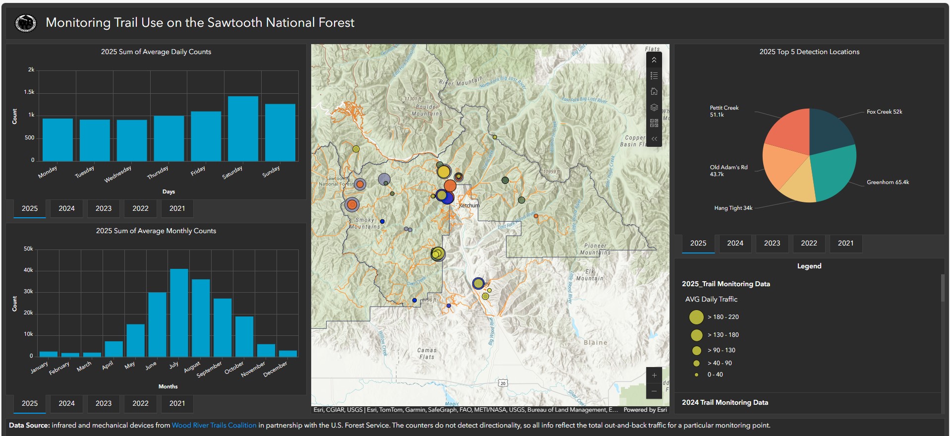
Task: Click Powered by Esri attribution link
Action: [x=645, y=410]
